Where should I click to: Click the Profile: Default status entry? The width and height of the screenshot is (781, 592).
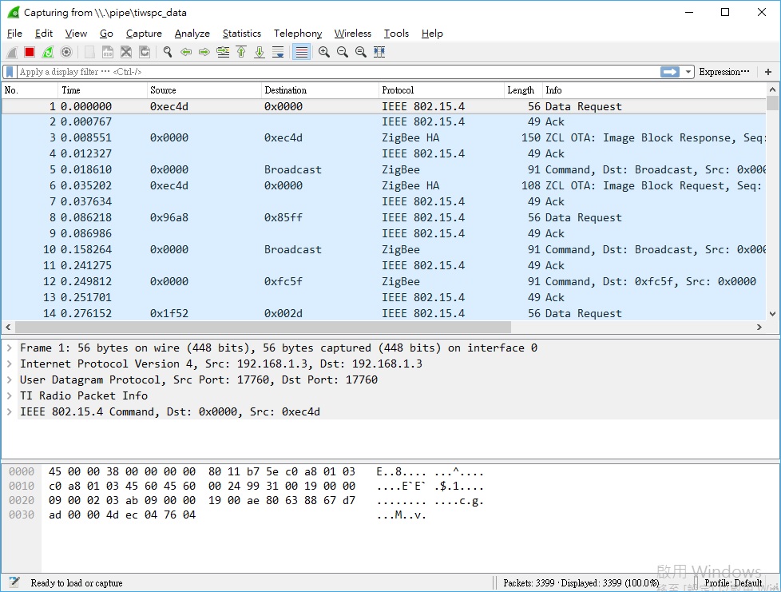click(x=733, y=582)
